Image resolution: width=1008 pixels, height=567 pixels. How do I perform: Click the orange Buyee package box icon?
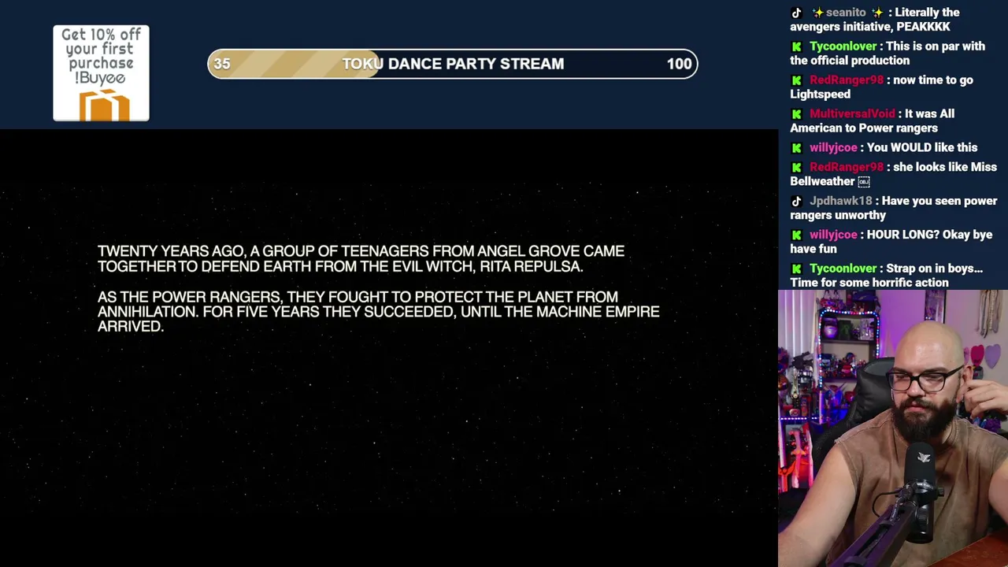[x=104, y=105]
